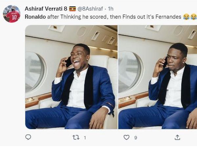The width and height of the screenshot is (197, 147).
Task: Visit the @8Ashiraf handle link
Action: tap(90, 9)
